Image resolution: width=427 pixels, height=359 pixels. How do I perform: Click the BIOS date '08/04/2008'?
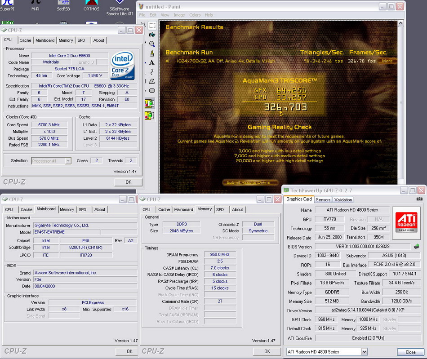click(x=85, y=286)
